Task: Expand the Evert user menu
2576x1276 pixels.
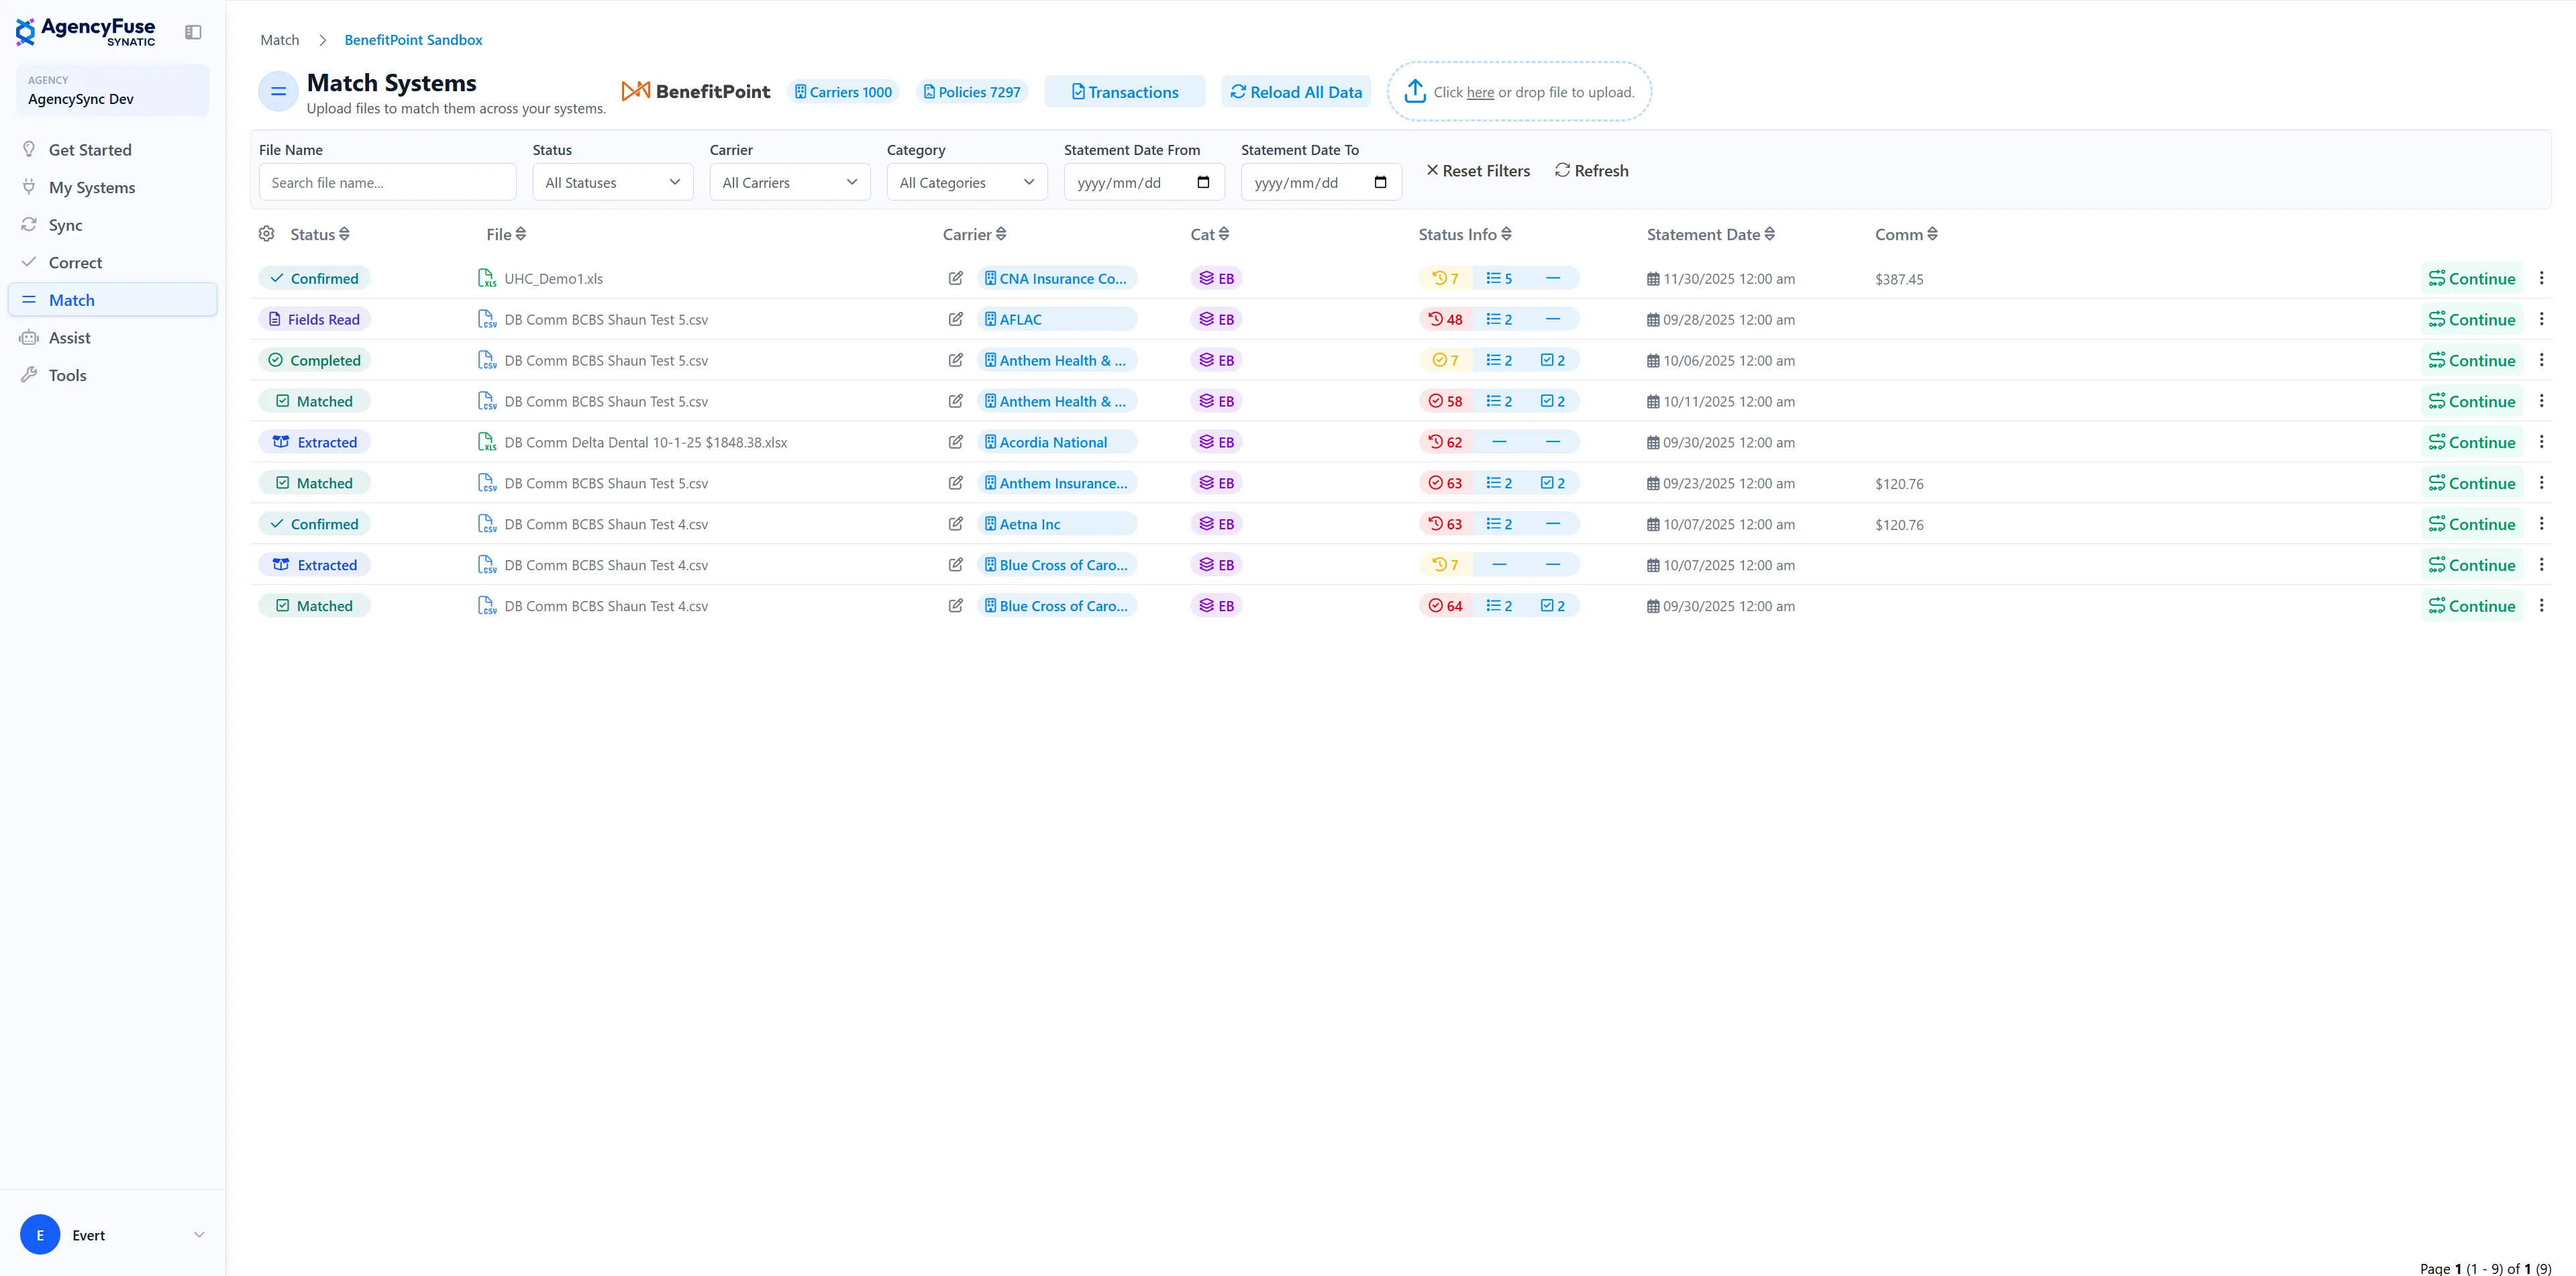Action: pos(199,1235)
